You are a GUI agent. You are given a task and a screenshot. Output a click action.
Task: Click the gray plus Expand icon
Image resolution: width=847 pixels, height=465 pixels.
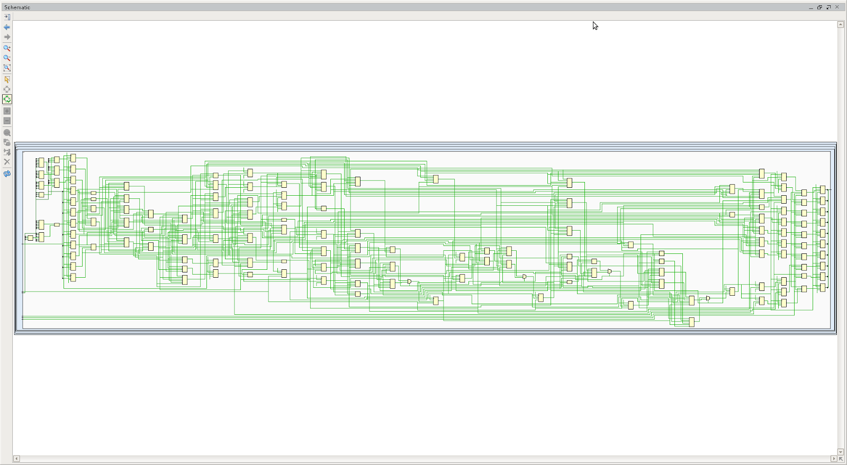7,111
